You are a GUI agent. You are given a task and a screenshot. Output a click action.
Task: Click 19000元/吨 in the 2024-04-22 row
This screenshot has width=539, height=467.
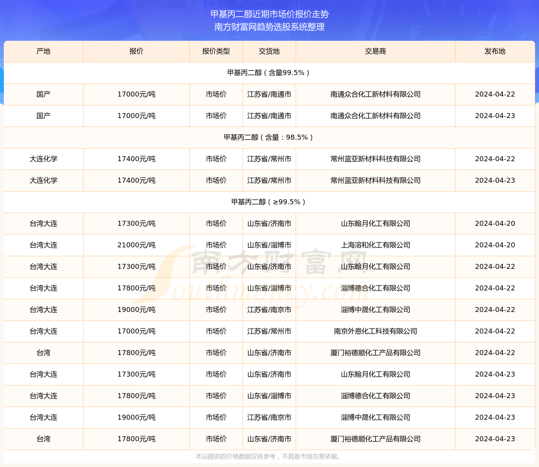136,310
